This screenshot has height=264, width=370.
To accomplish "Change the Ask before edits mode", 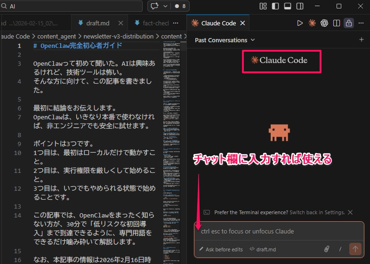I will coord(221,249).
